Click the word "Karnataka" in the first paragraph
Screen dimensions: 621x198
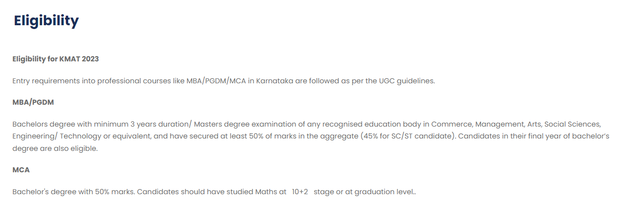(x=275, y=81)
